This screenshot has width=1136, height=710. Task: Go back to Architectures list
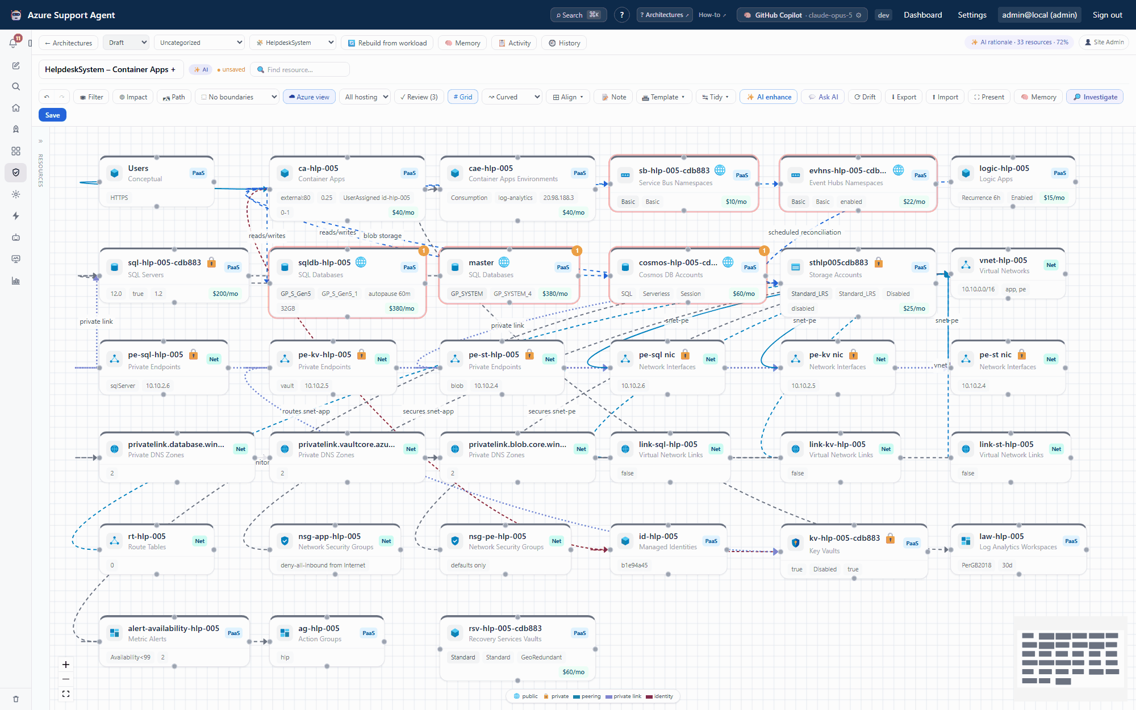tap(68, 43)
